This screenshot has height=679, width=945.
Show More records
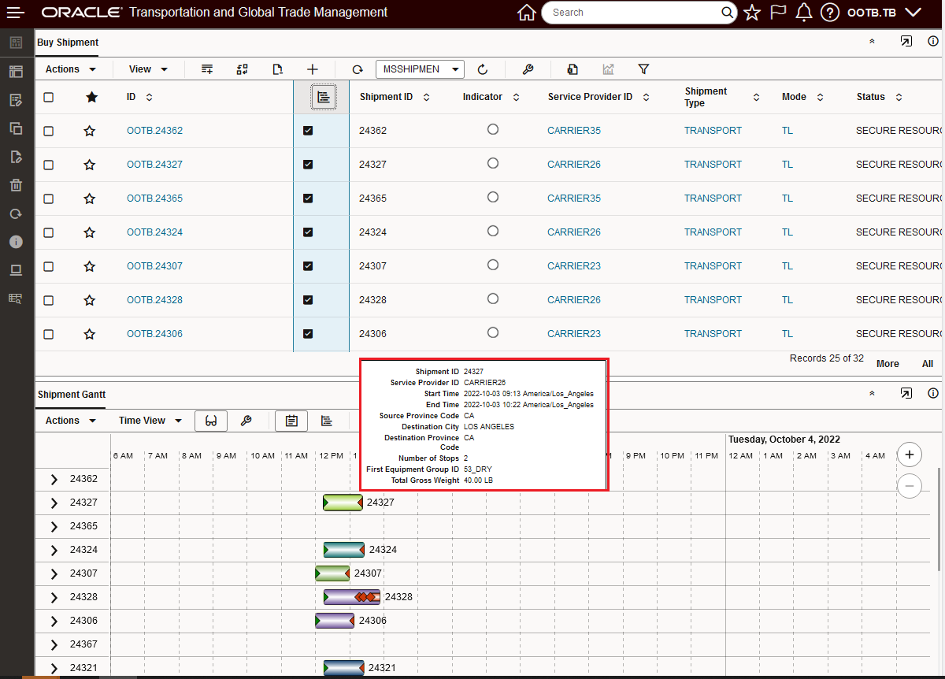[888, 364]
